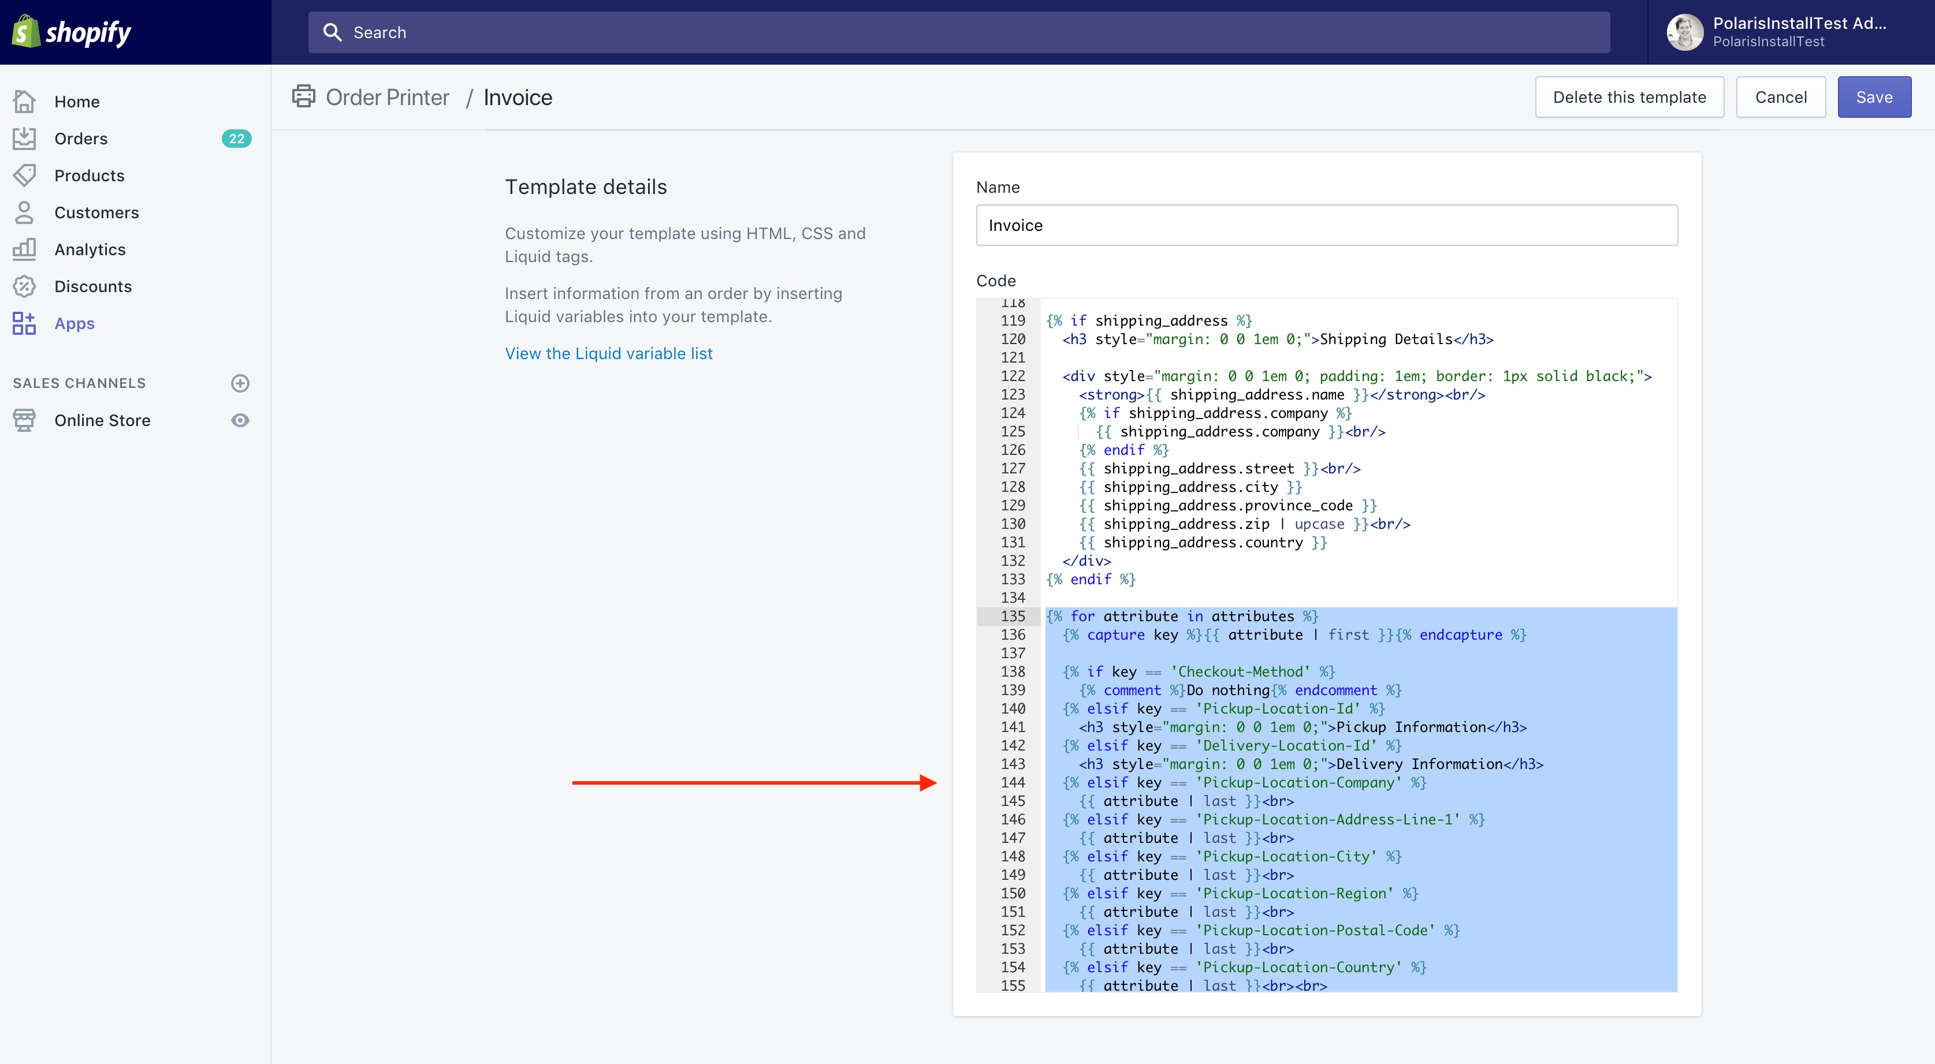Image resolution: width=1935 pixels, height=1064 pixels.
Task: Open View the Liquid variable list link
Action: pos(608,353)
